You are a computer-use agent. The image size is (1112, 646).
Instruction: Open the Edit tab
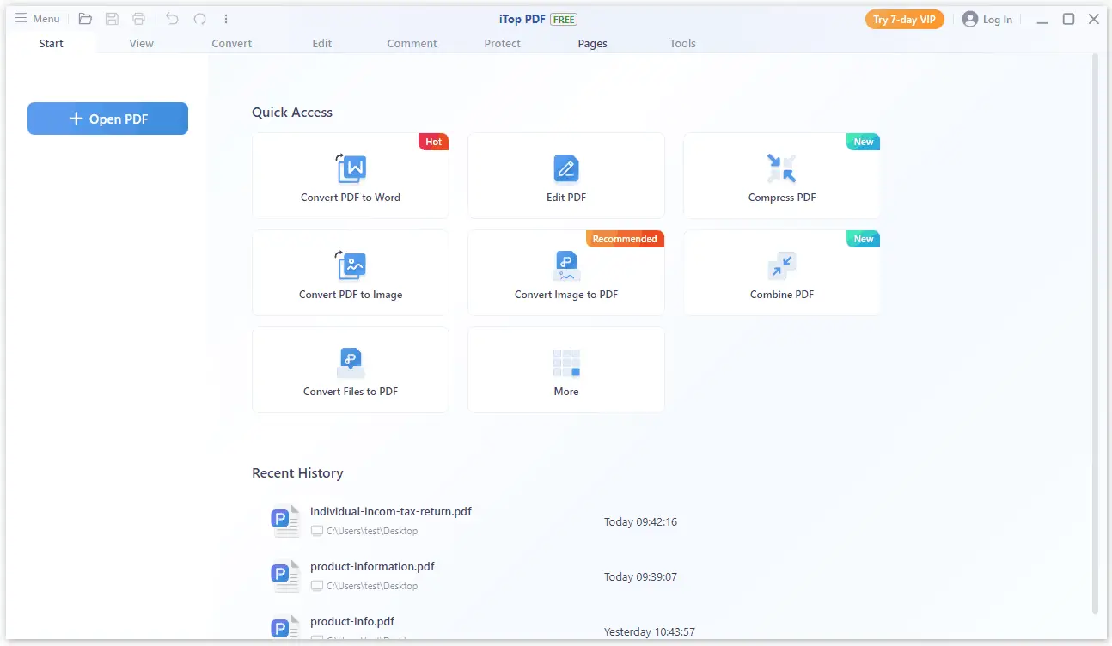[x=322, y=43]
